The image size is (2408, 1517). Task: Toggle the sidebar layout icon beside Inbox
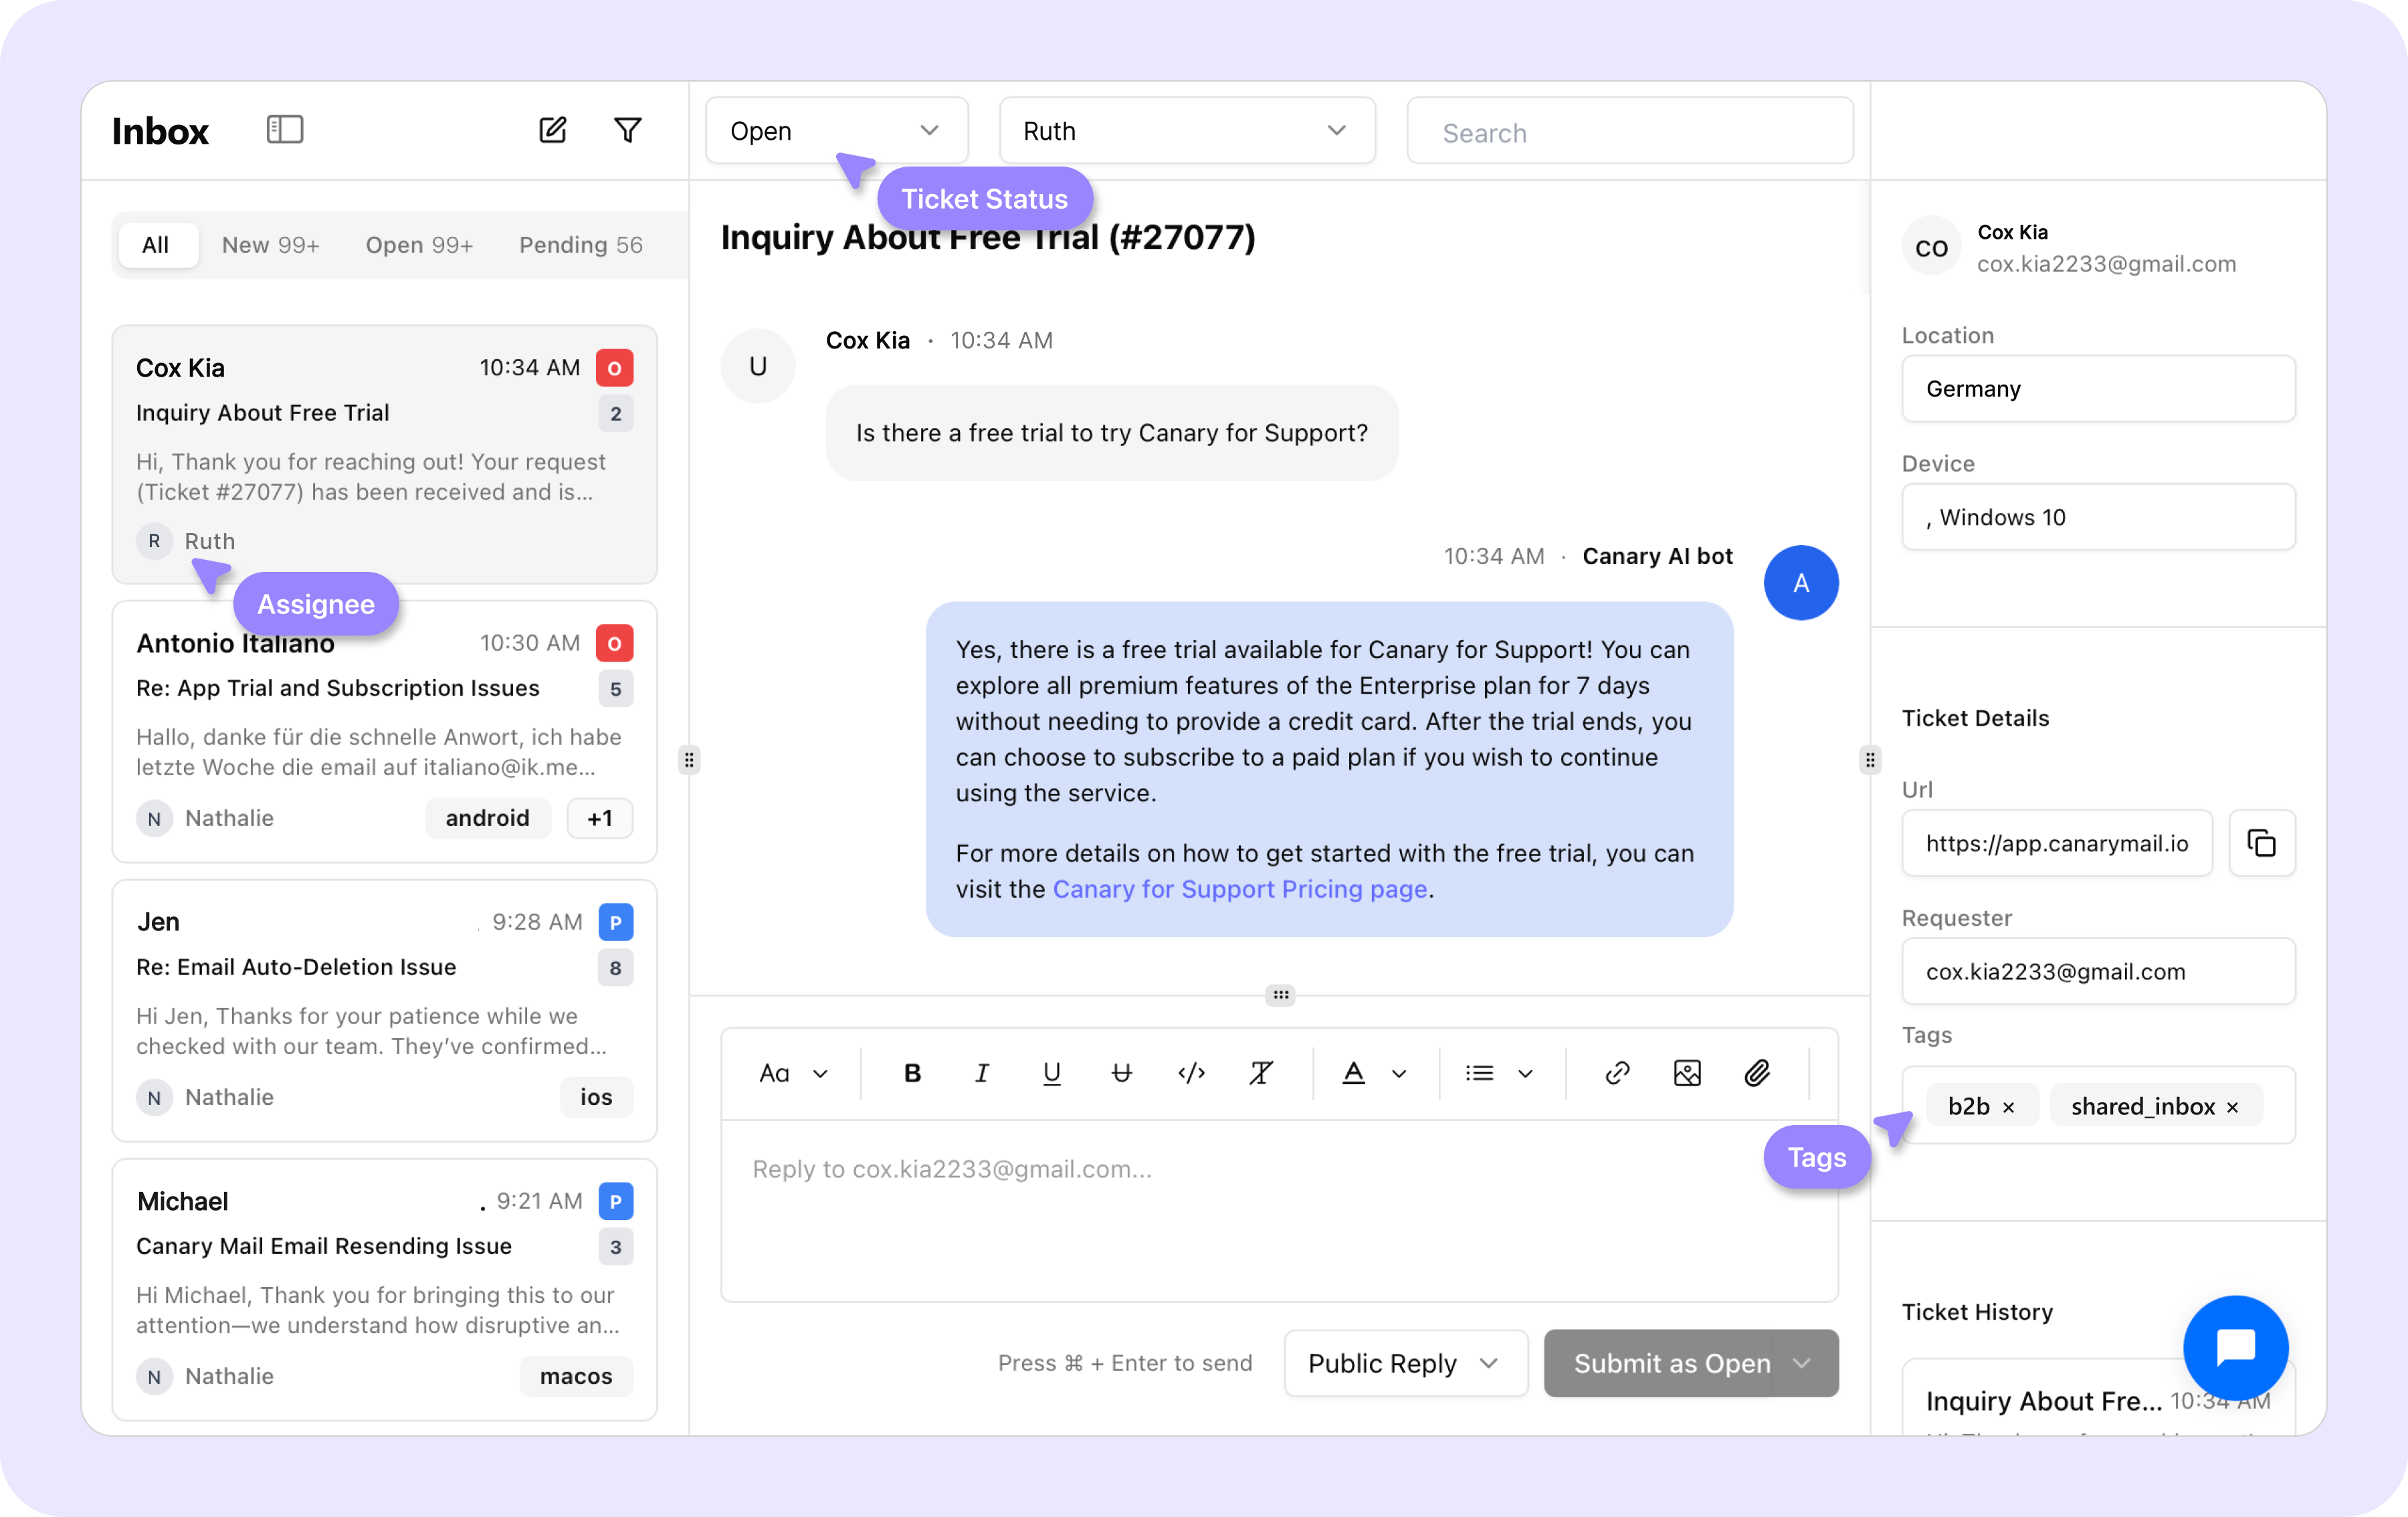pyautogui.click(x=285, y=129)
